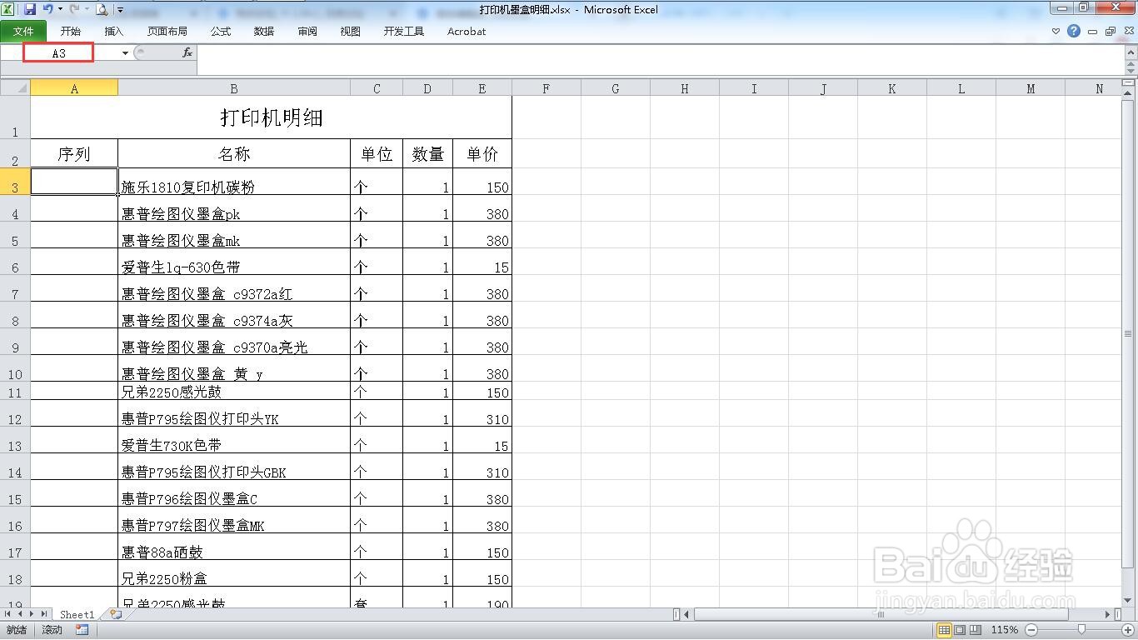Select the 单价 header cell
This screenshot has width=1138, height=640.
[482, 154]
